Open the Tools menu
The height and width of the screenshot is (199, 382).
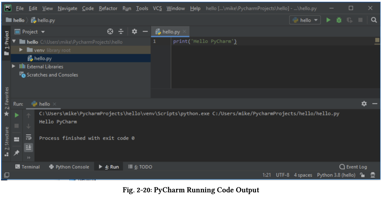coord(142,8)
